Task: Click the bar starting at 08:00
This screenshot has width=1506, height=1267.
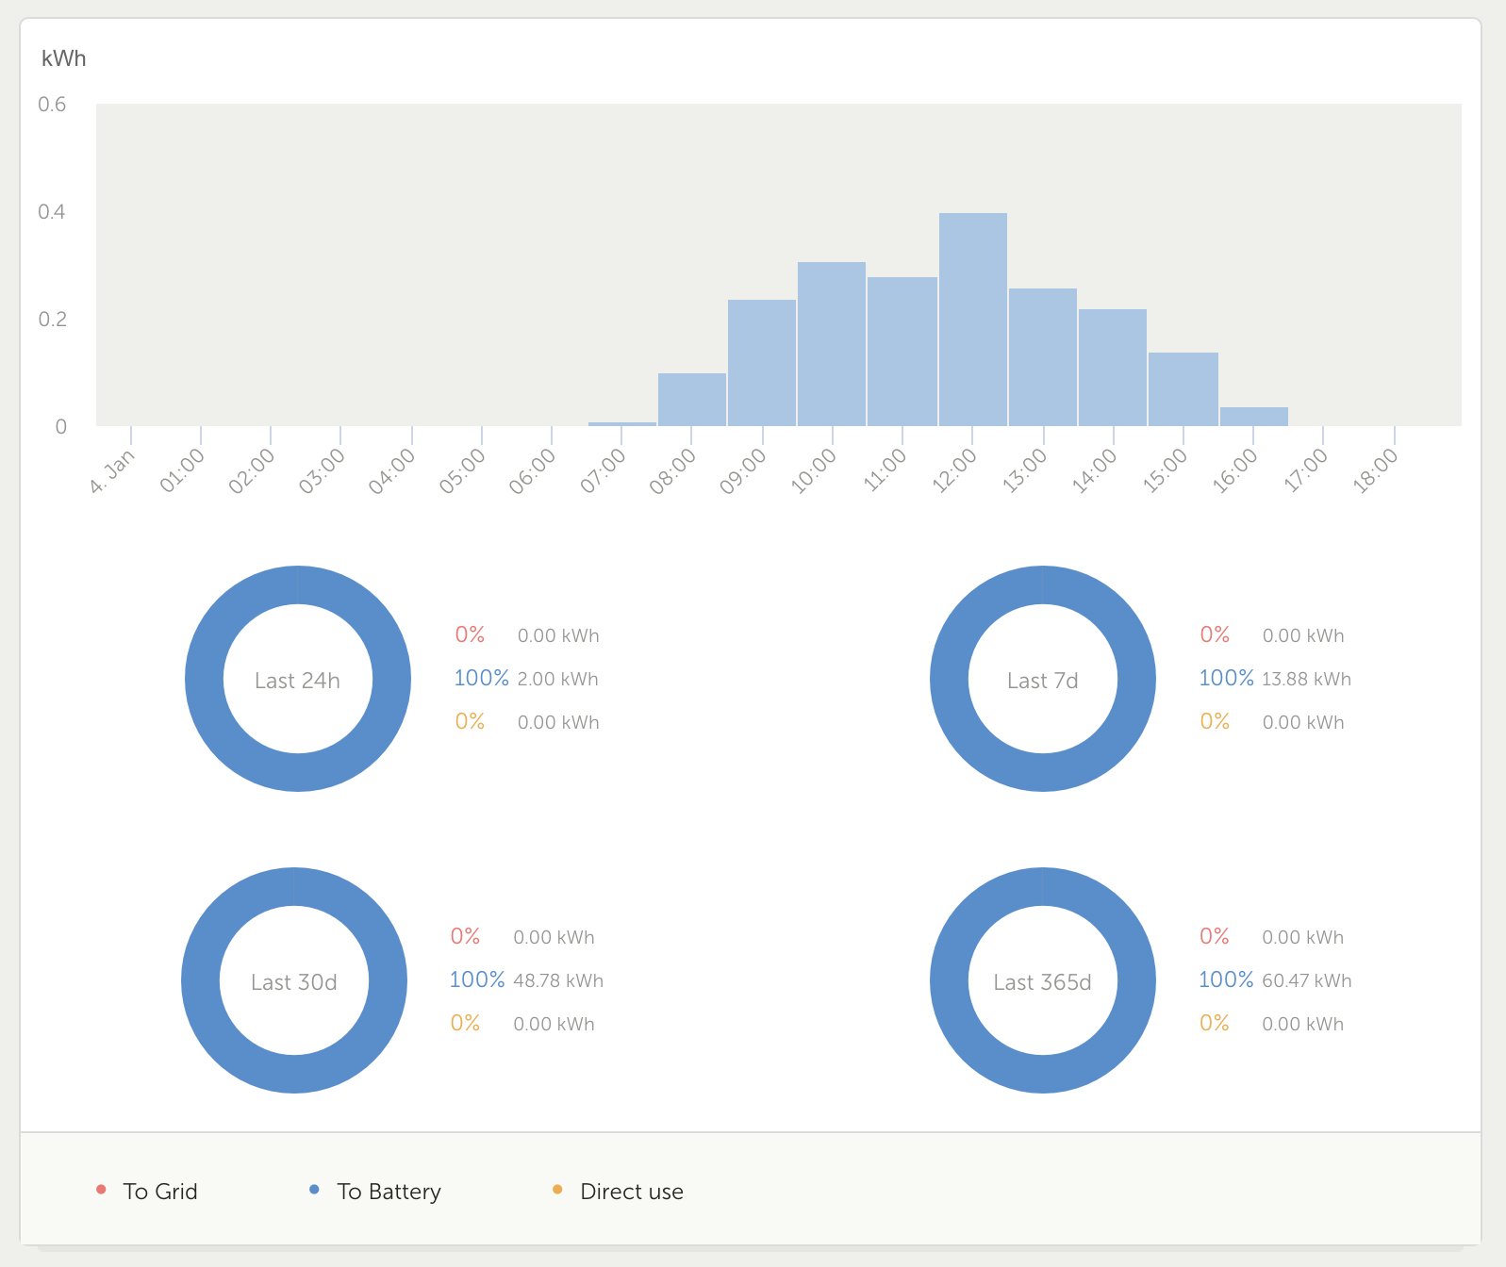Action: tap(692, 400)
